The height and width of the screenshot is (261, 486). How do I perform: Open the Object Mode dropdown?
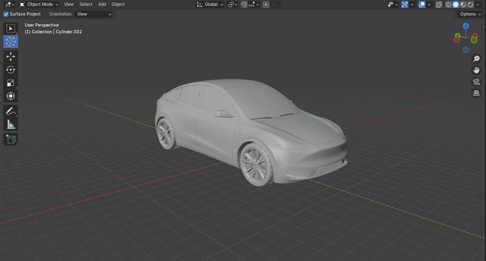[x=39, y=4]
